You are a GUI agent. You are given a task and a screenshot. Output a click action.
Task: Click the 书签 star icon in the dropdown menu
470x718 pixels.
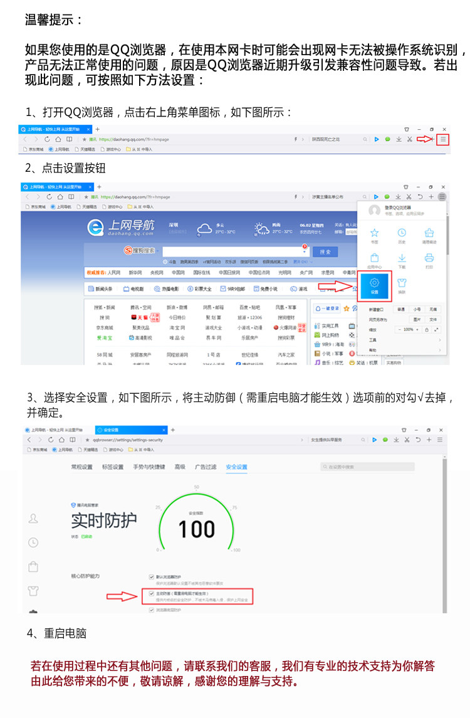(x=374, y=233)
